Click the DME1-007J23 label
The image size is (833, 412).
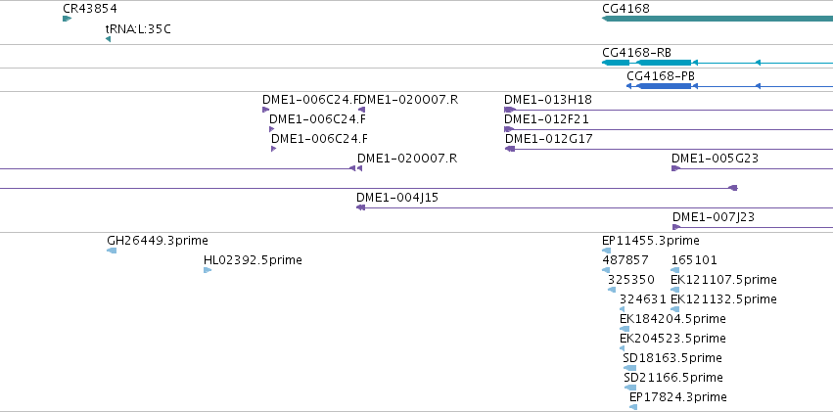714,217
